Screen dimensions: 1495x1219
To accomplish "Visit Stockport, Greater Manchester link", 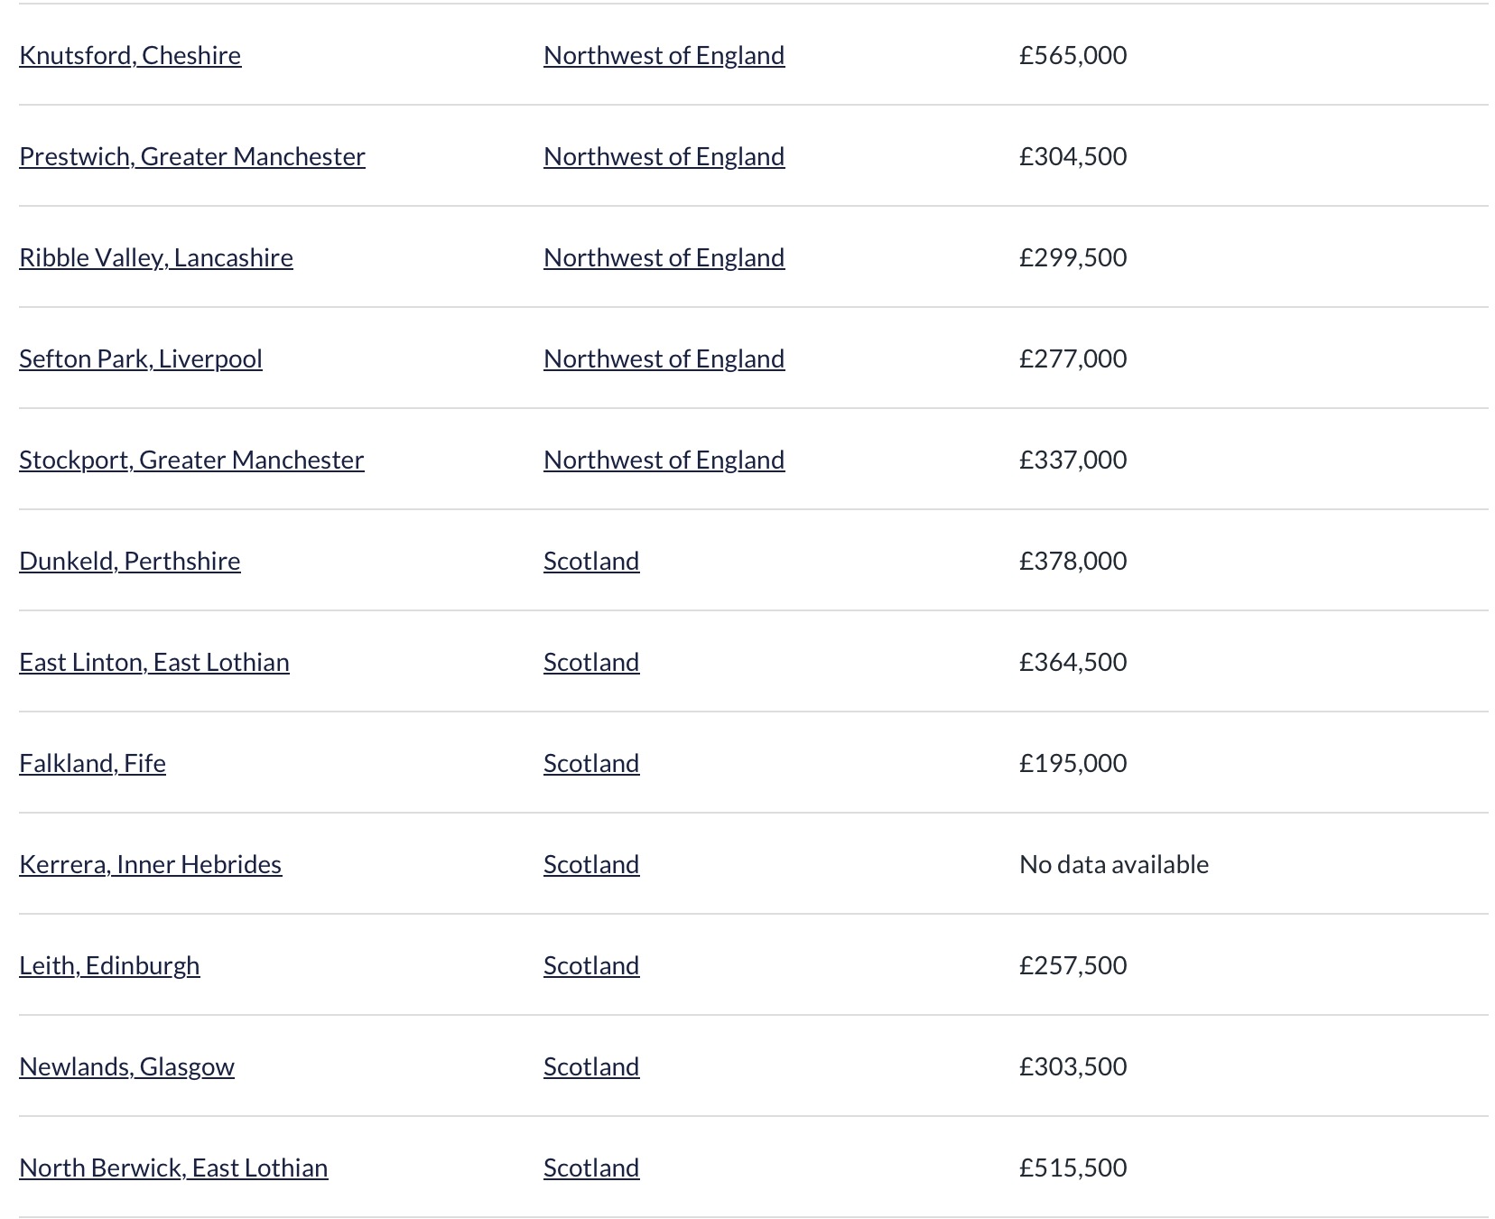I will [191, 460].
